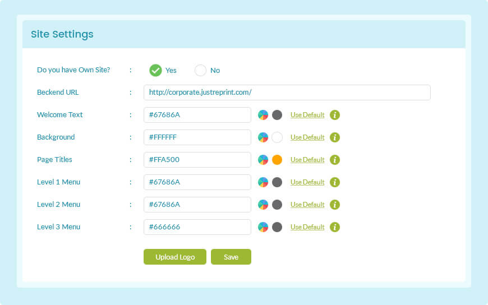Image resolution: width=488 pixels, height=305 pixels.
Task: Focus the Level 3 Menu color field
Action: click(197, 227)
